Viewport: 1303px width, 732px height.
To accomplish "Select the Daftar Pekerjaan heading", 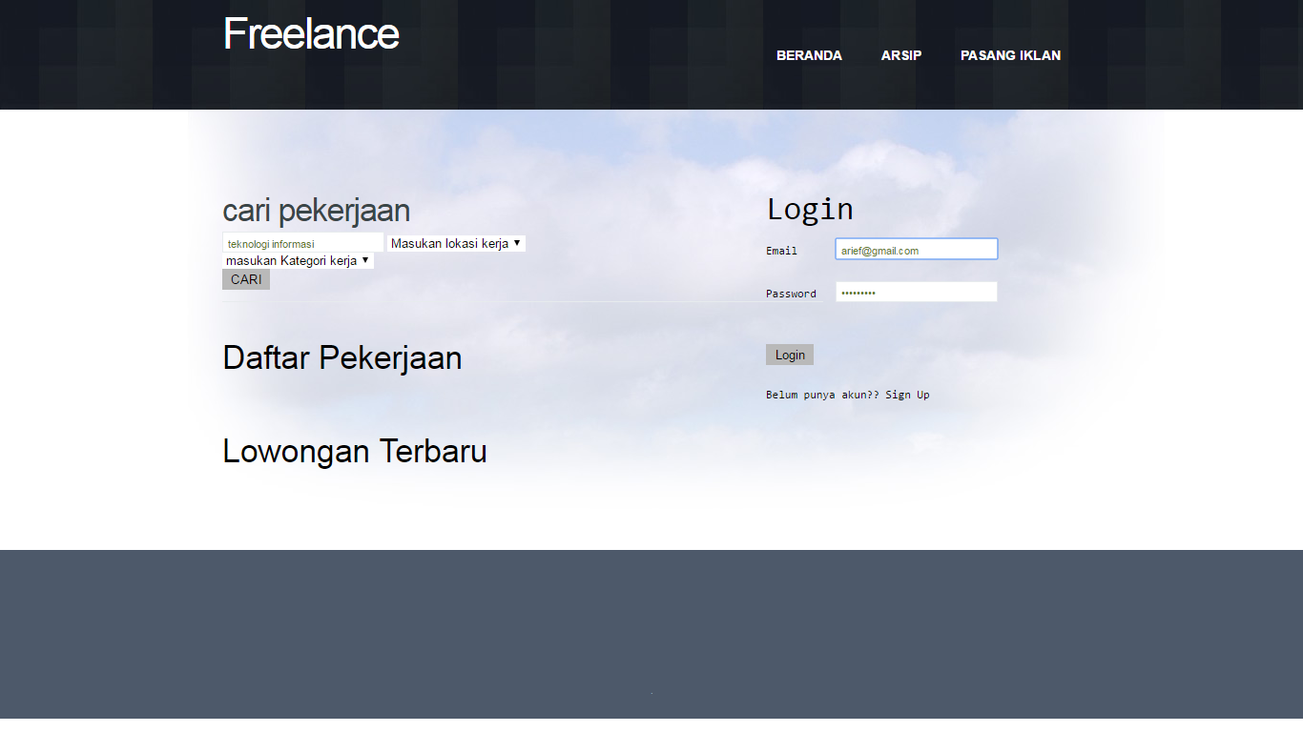I will tap(341, 358).
